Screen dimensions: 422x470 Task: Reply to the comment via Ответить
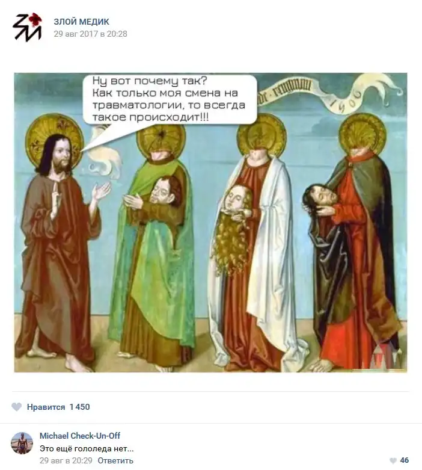115,460
